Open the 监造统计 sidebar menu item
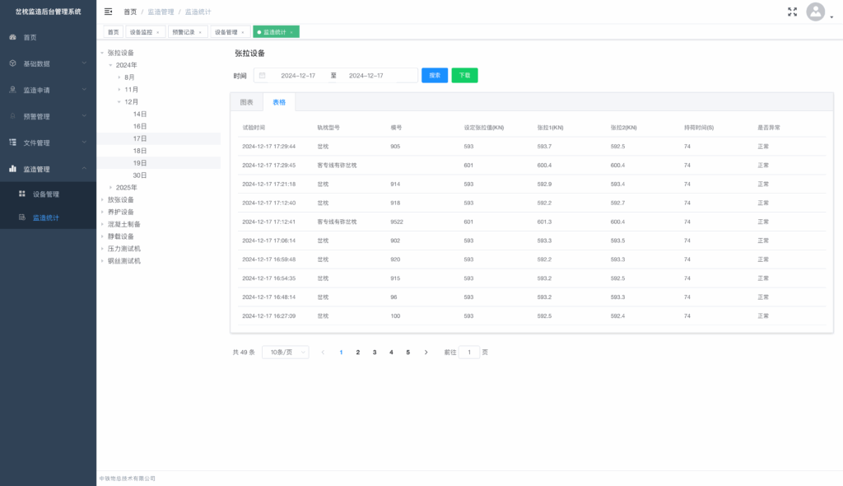Viewport: 843px width, 486px height. tap(45, 217)
